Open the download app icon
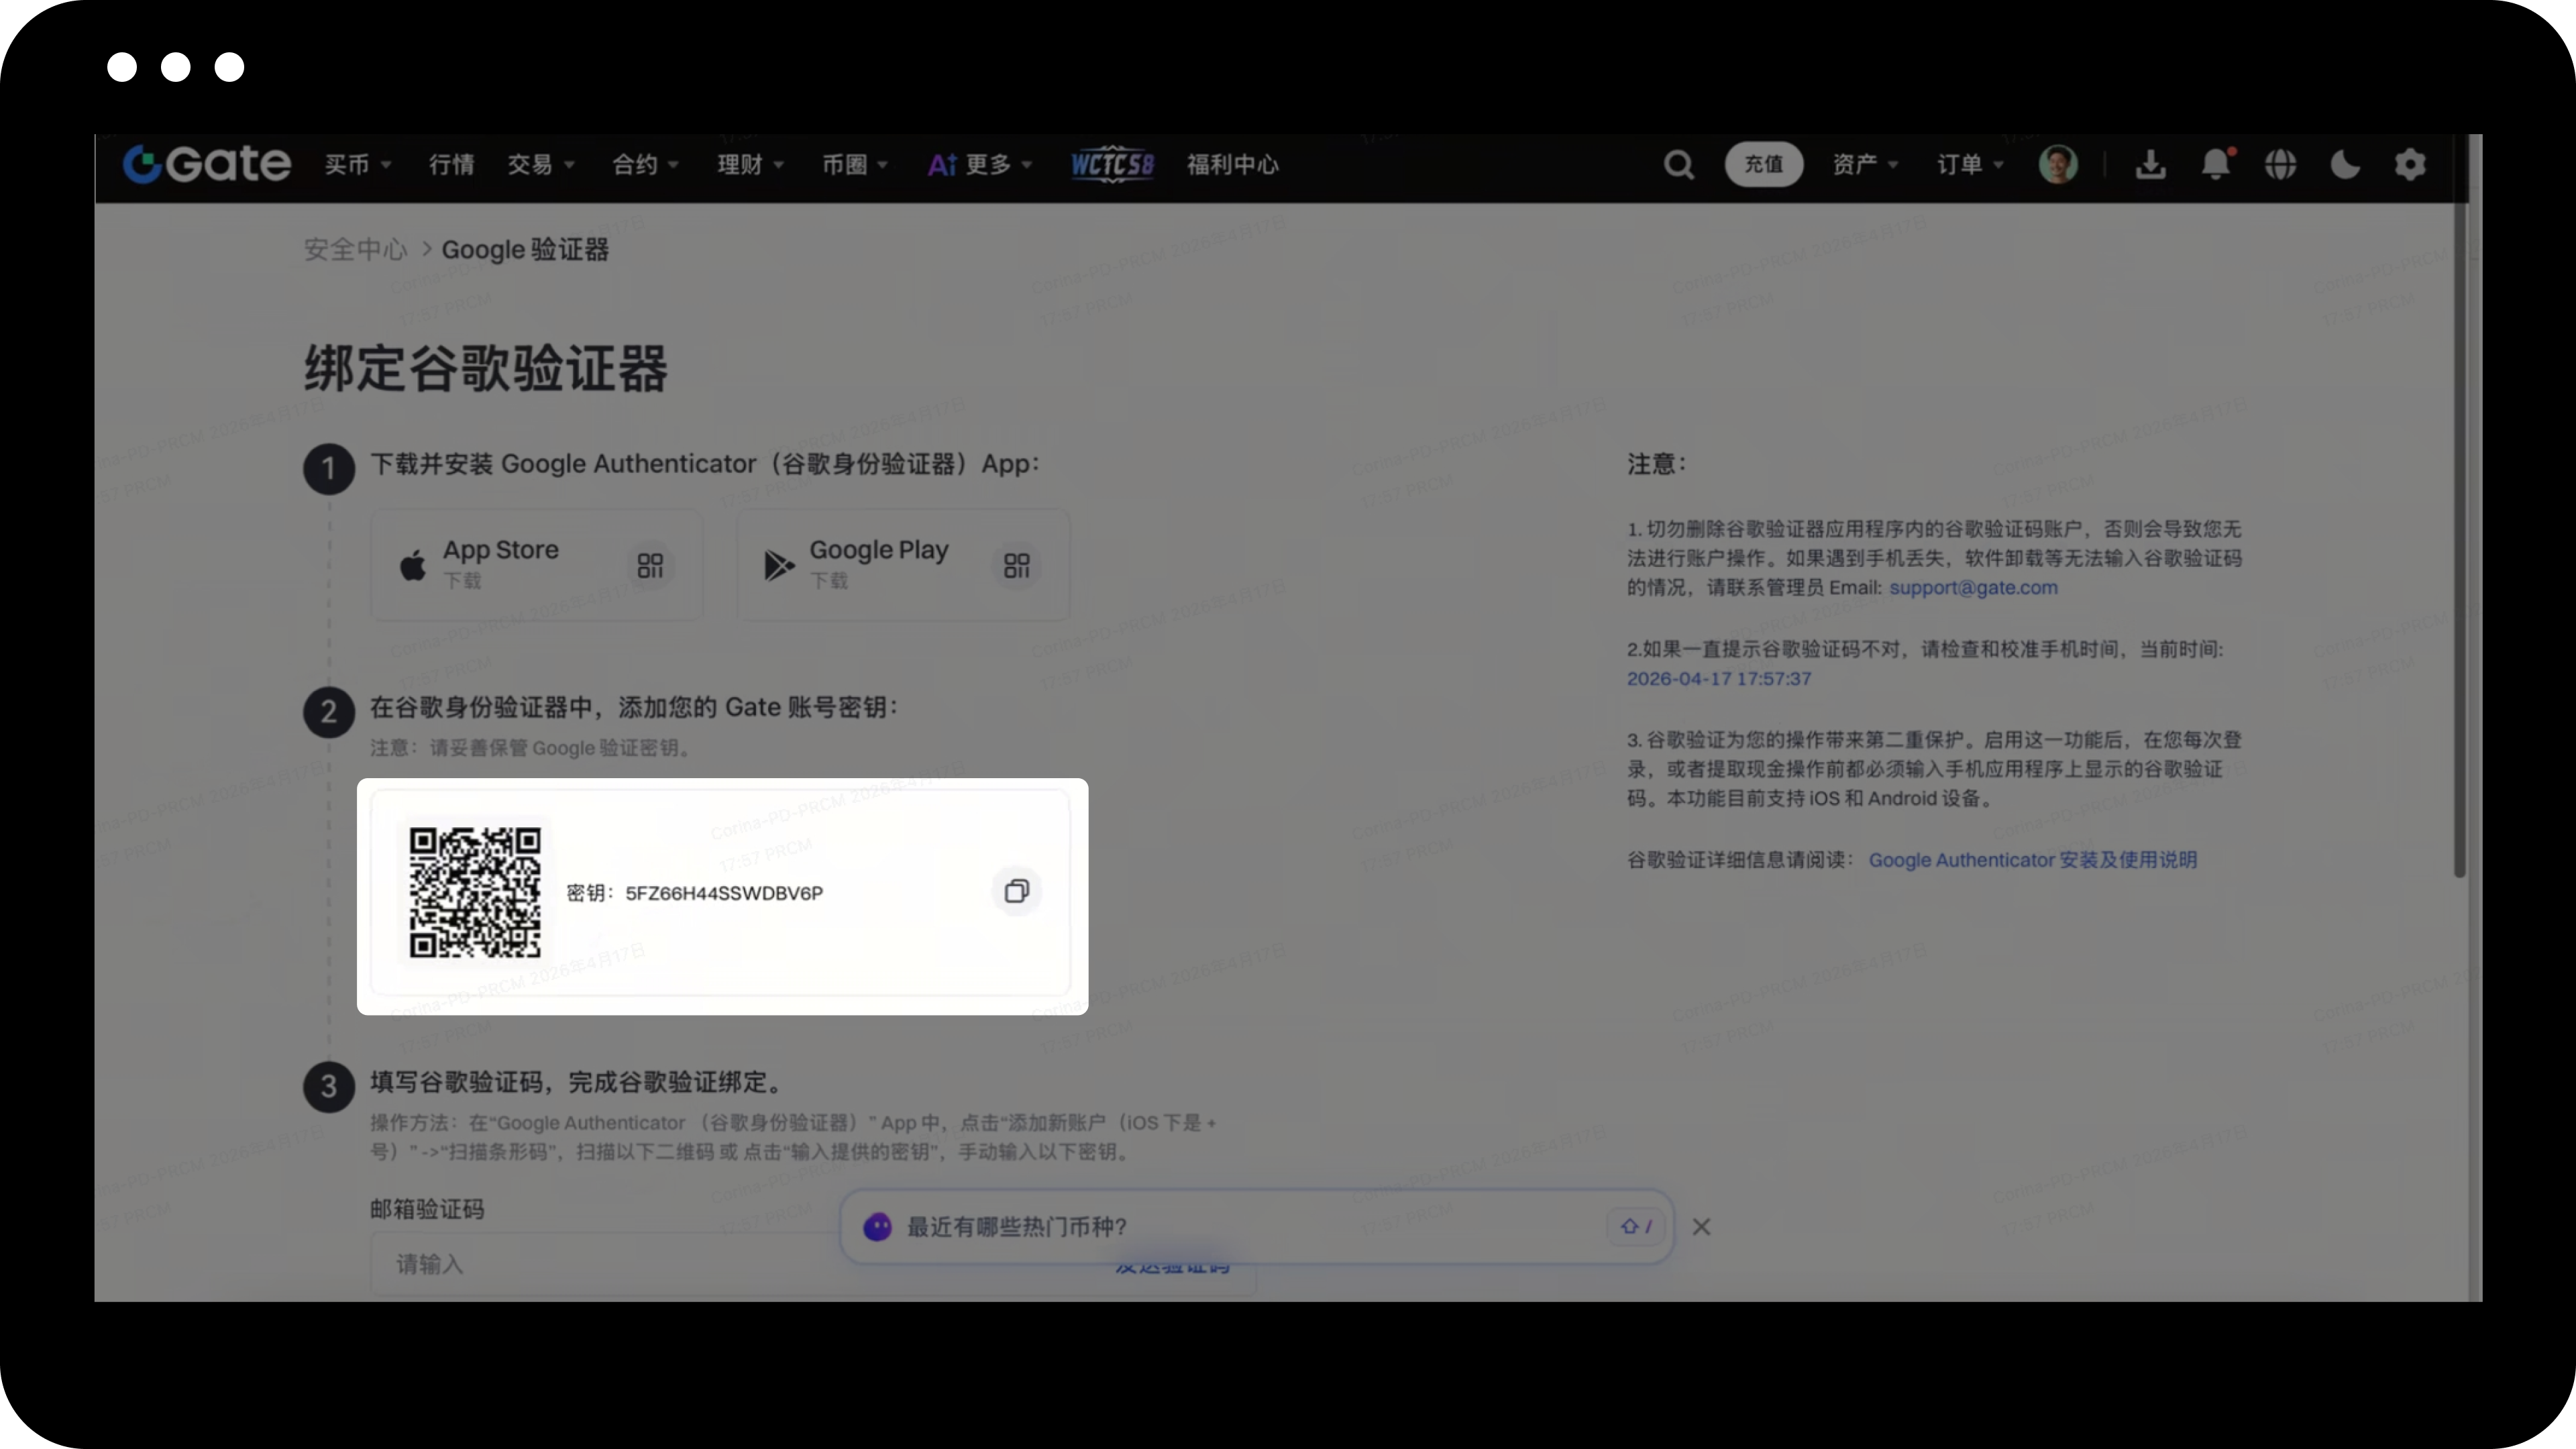 [x=2150, y=165]
